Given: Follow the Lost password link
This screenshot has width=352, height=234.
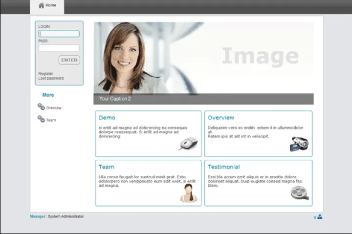Looking at the screenshot, I should pyautogui.click(x=51, y=78).
